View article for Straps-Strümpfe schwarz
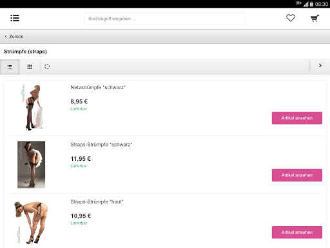Viewport: 330px width, 248px height. pyautogui.click(x=297, y=175)
